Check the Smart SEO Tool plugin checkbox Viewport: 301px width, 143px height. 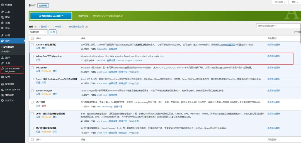pyautogui.click(x=32, y=79)
